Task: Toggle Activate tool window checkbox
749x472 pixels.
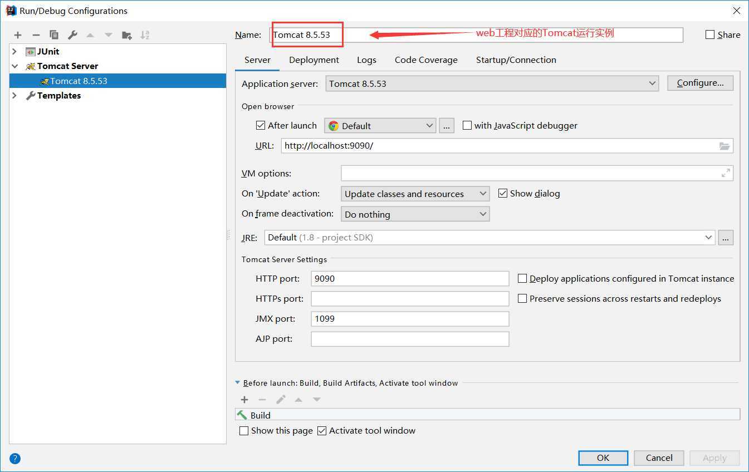Action: [x=322, y=431]
